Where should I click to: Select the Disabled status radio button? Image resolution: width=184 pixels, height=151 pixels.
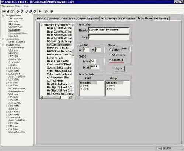[x=110, y=60]
